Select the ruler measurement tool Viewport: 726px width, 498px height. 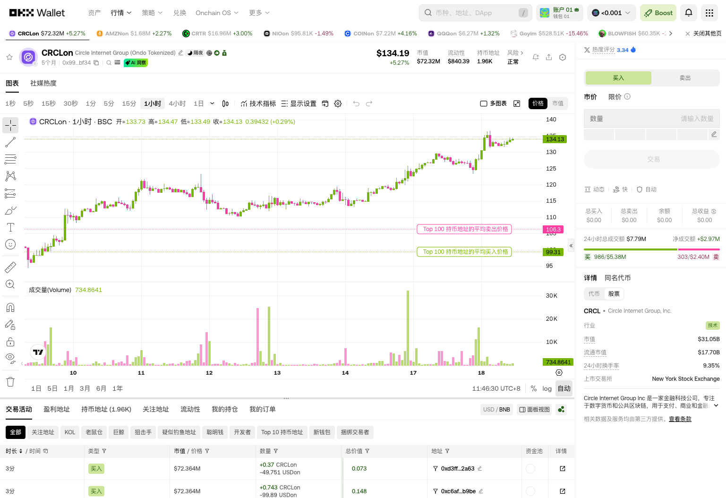click(x=10, y=266)
